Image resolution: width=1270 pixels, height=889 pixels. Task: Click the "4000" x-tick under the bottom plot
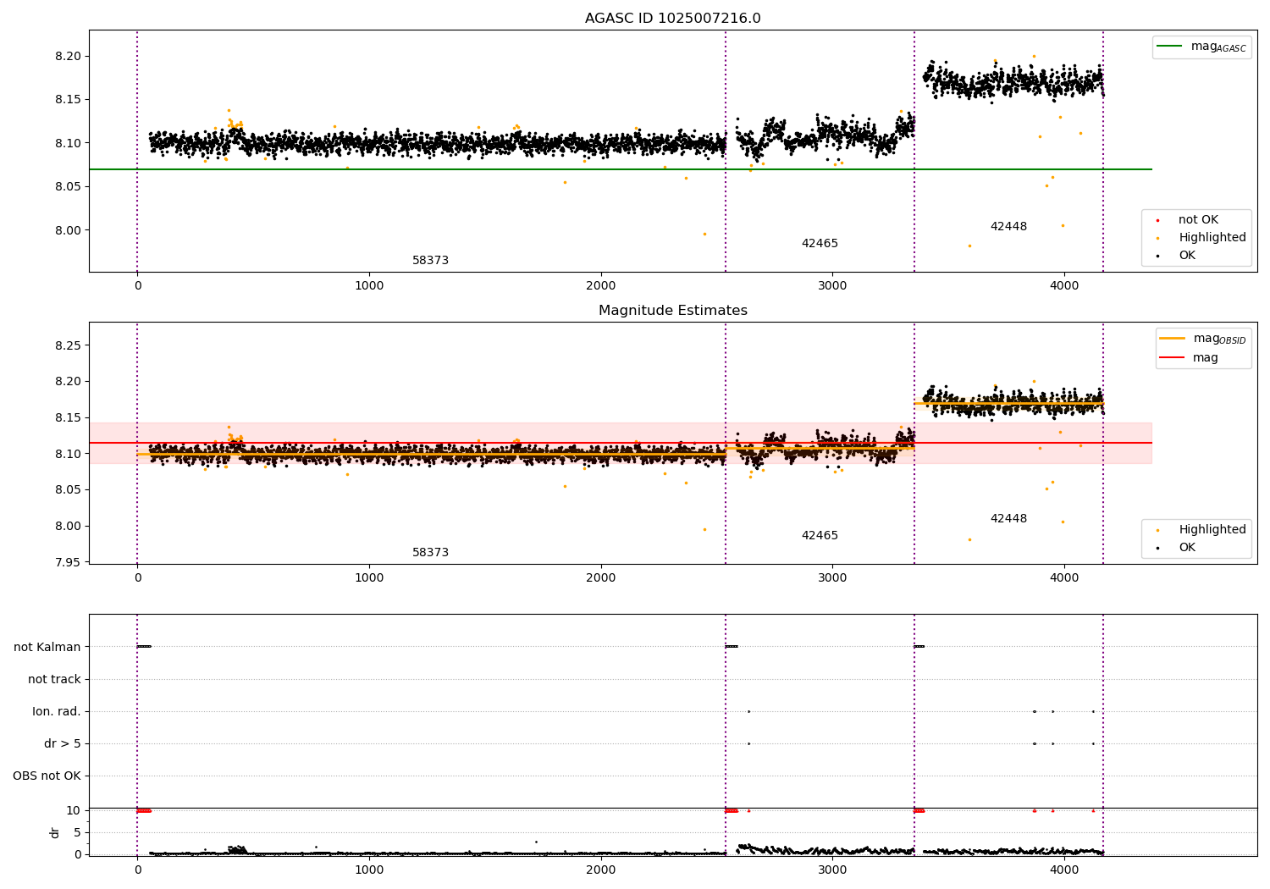click(x=1064, y=870)
